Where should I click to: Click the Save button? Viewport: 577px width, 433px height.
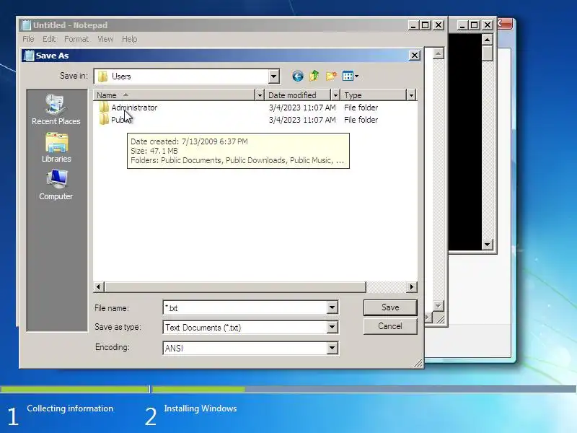click(390, 307)
